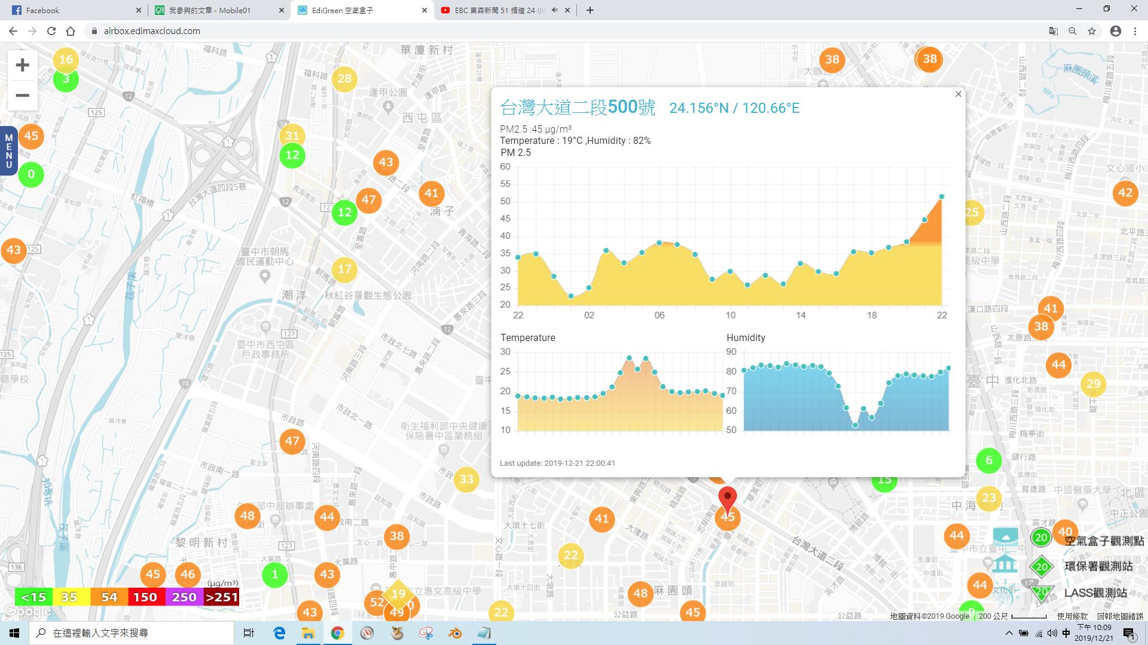Click the dark red >251 legend swatch

coord(221,597)
